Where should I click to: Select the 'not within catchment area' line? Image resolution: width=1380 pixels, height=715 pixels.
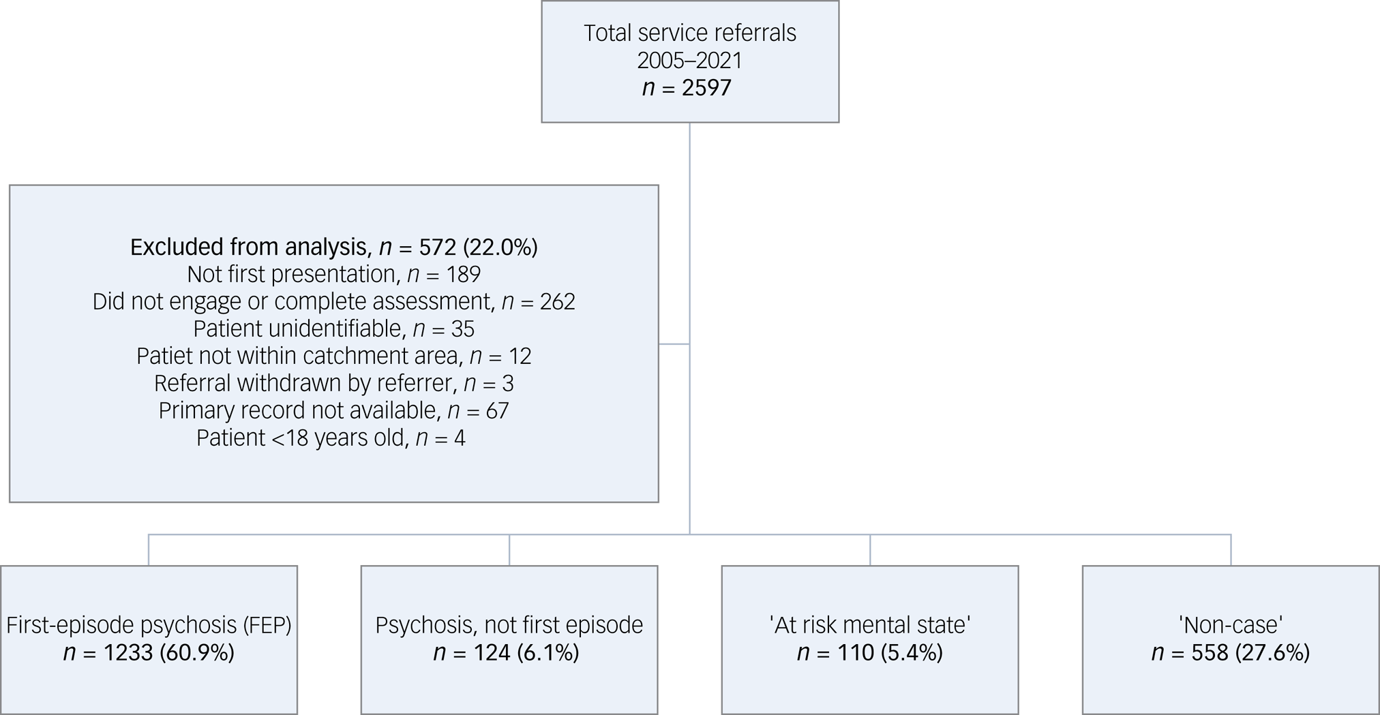333,356
